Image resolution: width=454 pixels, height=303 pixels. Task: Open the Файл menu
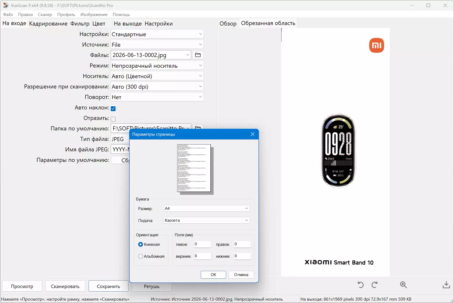(8, 15)
